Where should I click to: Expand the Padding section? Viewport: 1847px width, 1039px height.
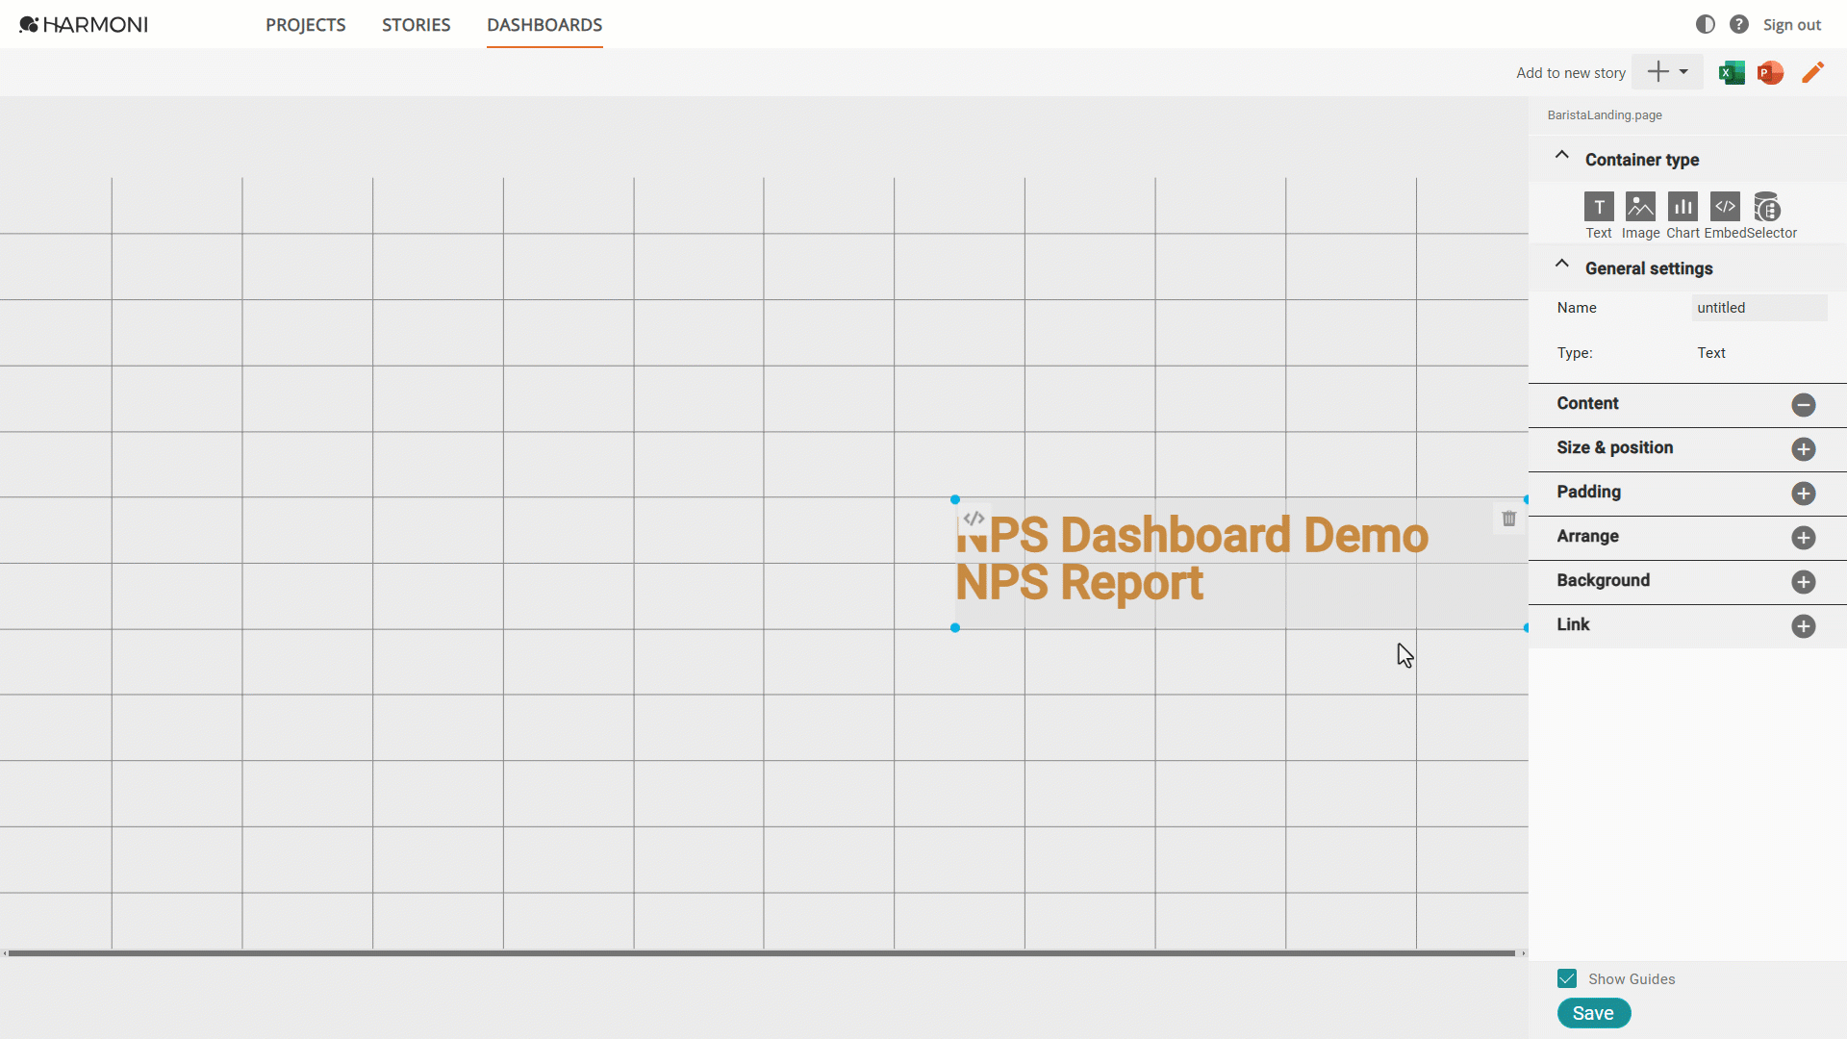click(x=1804, y=494)
